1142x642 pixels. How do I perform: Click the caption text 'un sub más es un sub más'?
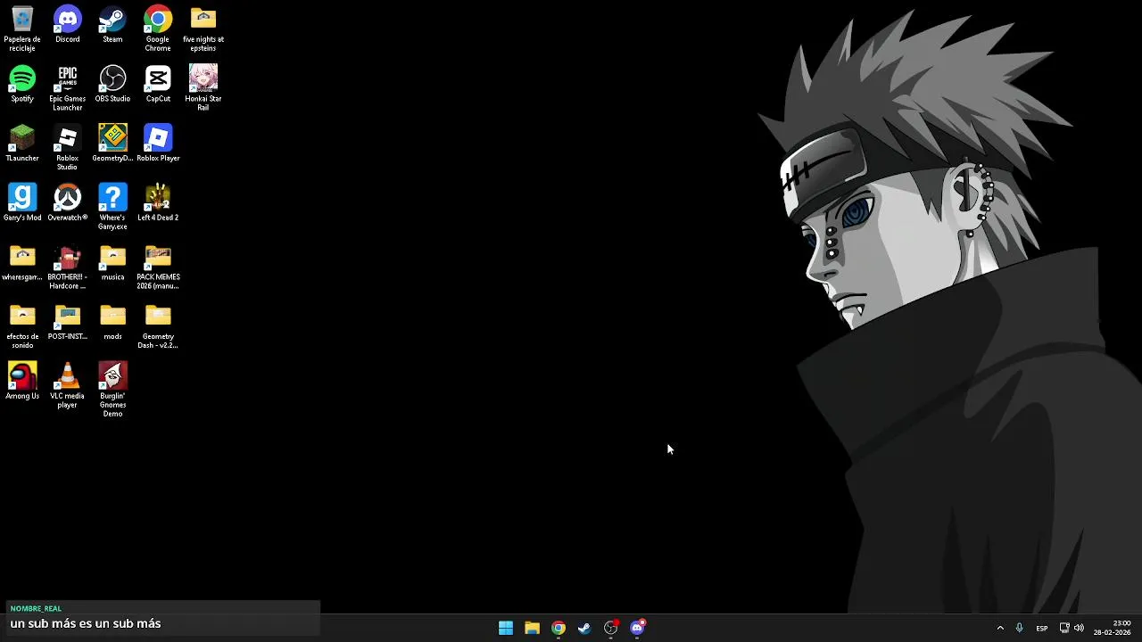pyautogui.click(x=86, y=624)
